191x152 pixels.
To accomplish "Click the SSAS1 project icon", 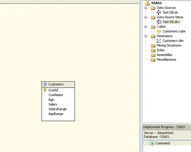I will [x=147, y=3].
